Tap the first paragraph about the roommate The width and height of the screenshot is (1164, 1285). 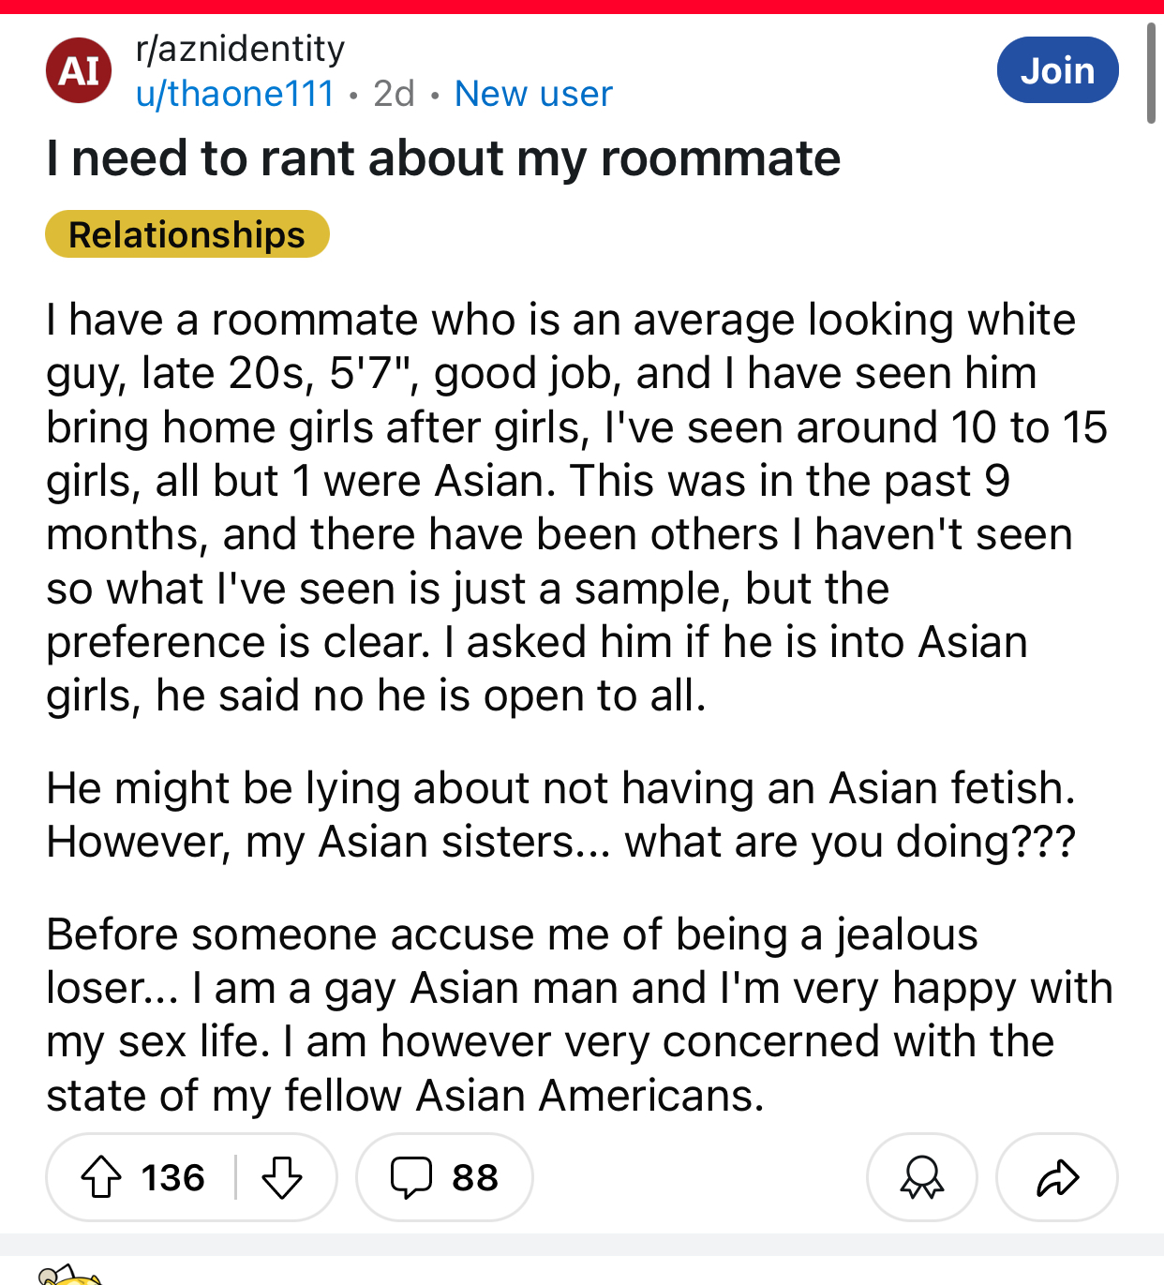562,507
